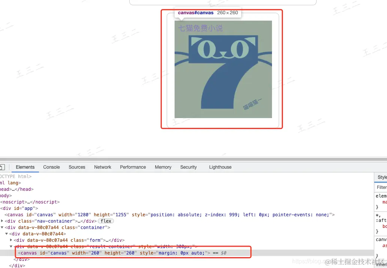Select the html lang element line
The height and width of the screenshot is (268, 387).
pyautogui.click(x=10, y=183)
